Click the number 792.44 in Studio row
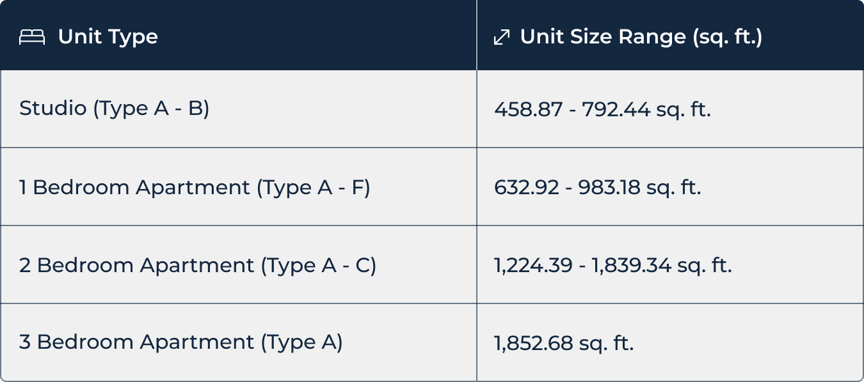864x382 pixels. click(616, 109)
